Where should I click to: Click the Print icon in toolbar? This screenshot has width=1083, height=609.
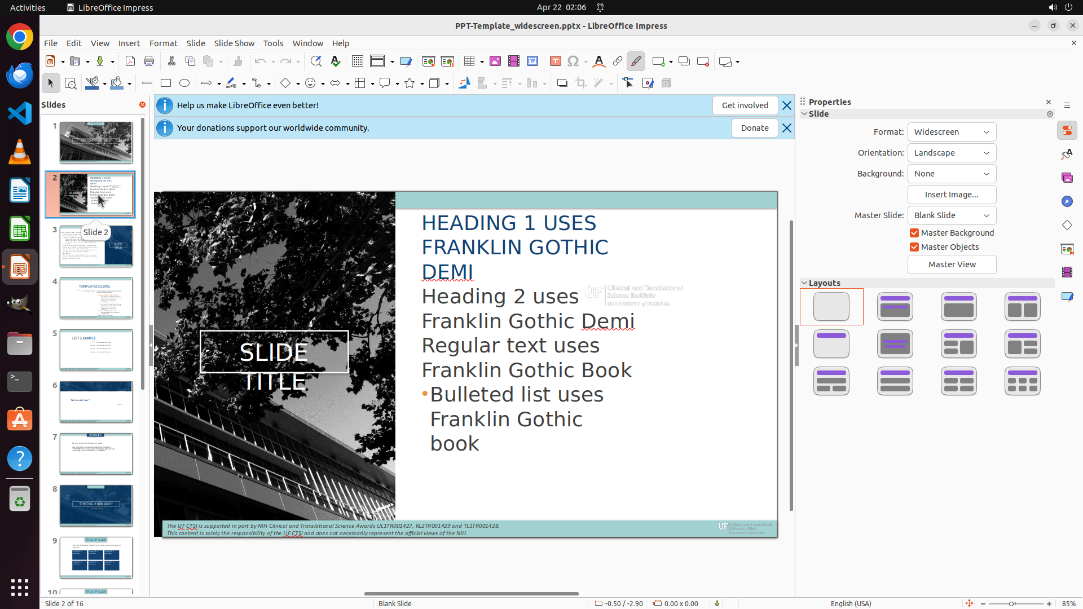[x=149, y=61]
